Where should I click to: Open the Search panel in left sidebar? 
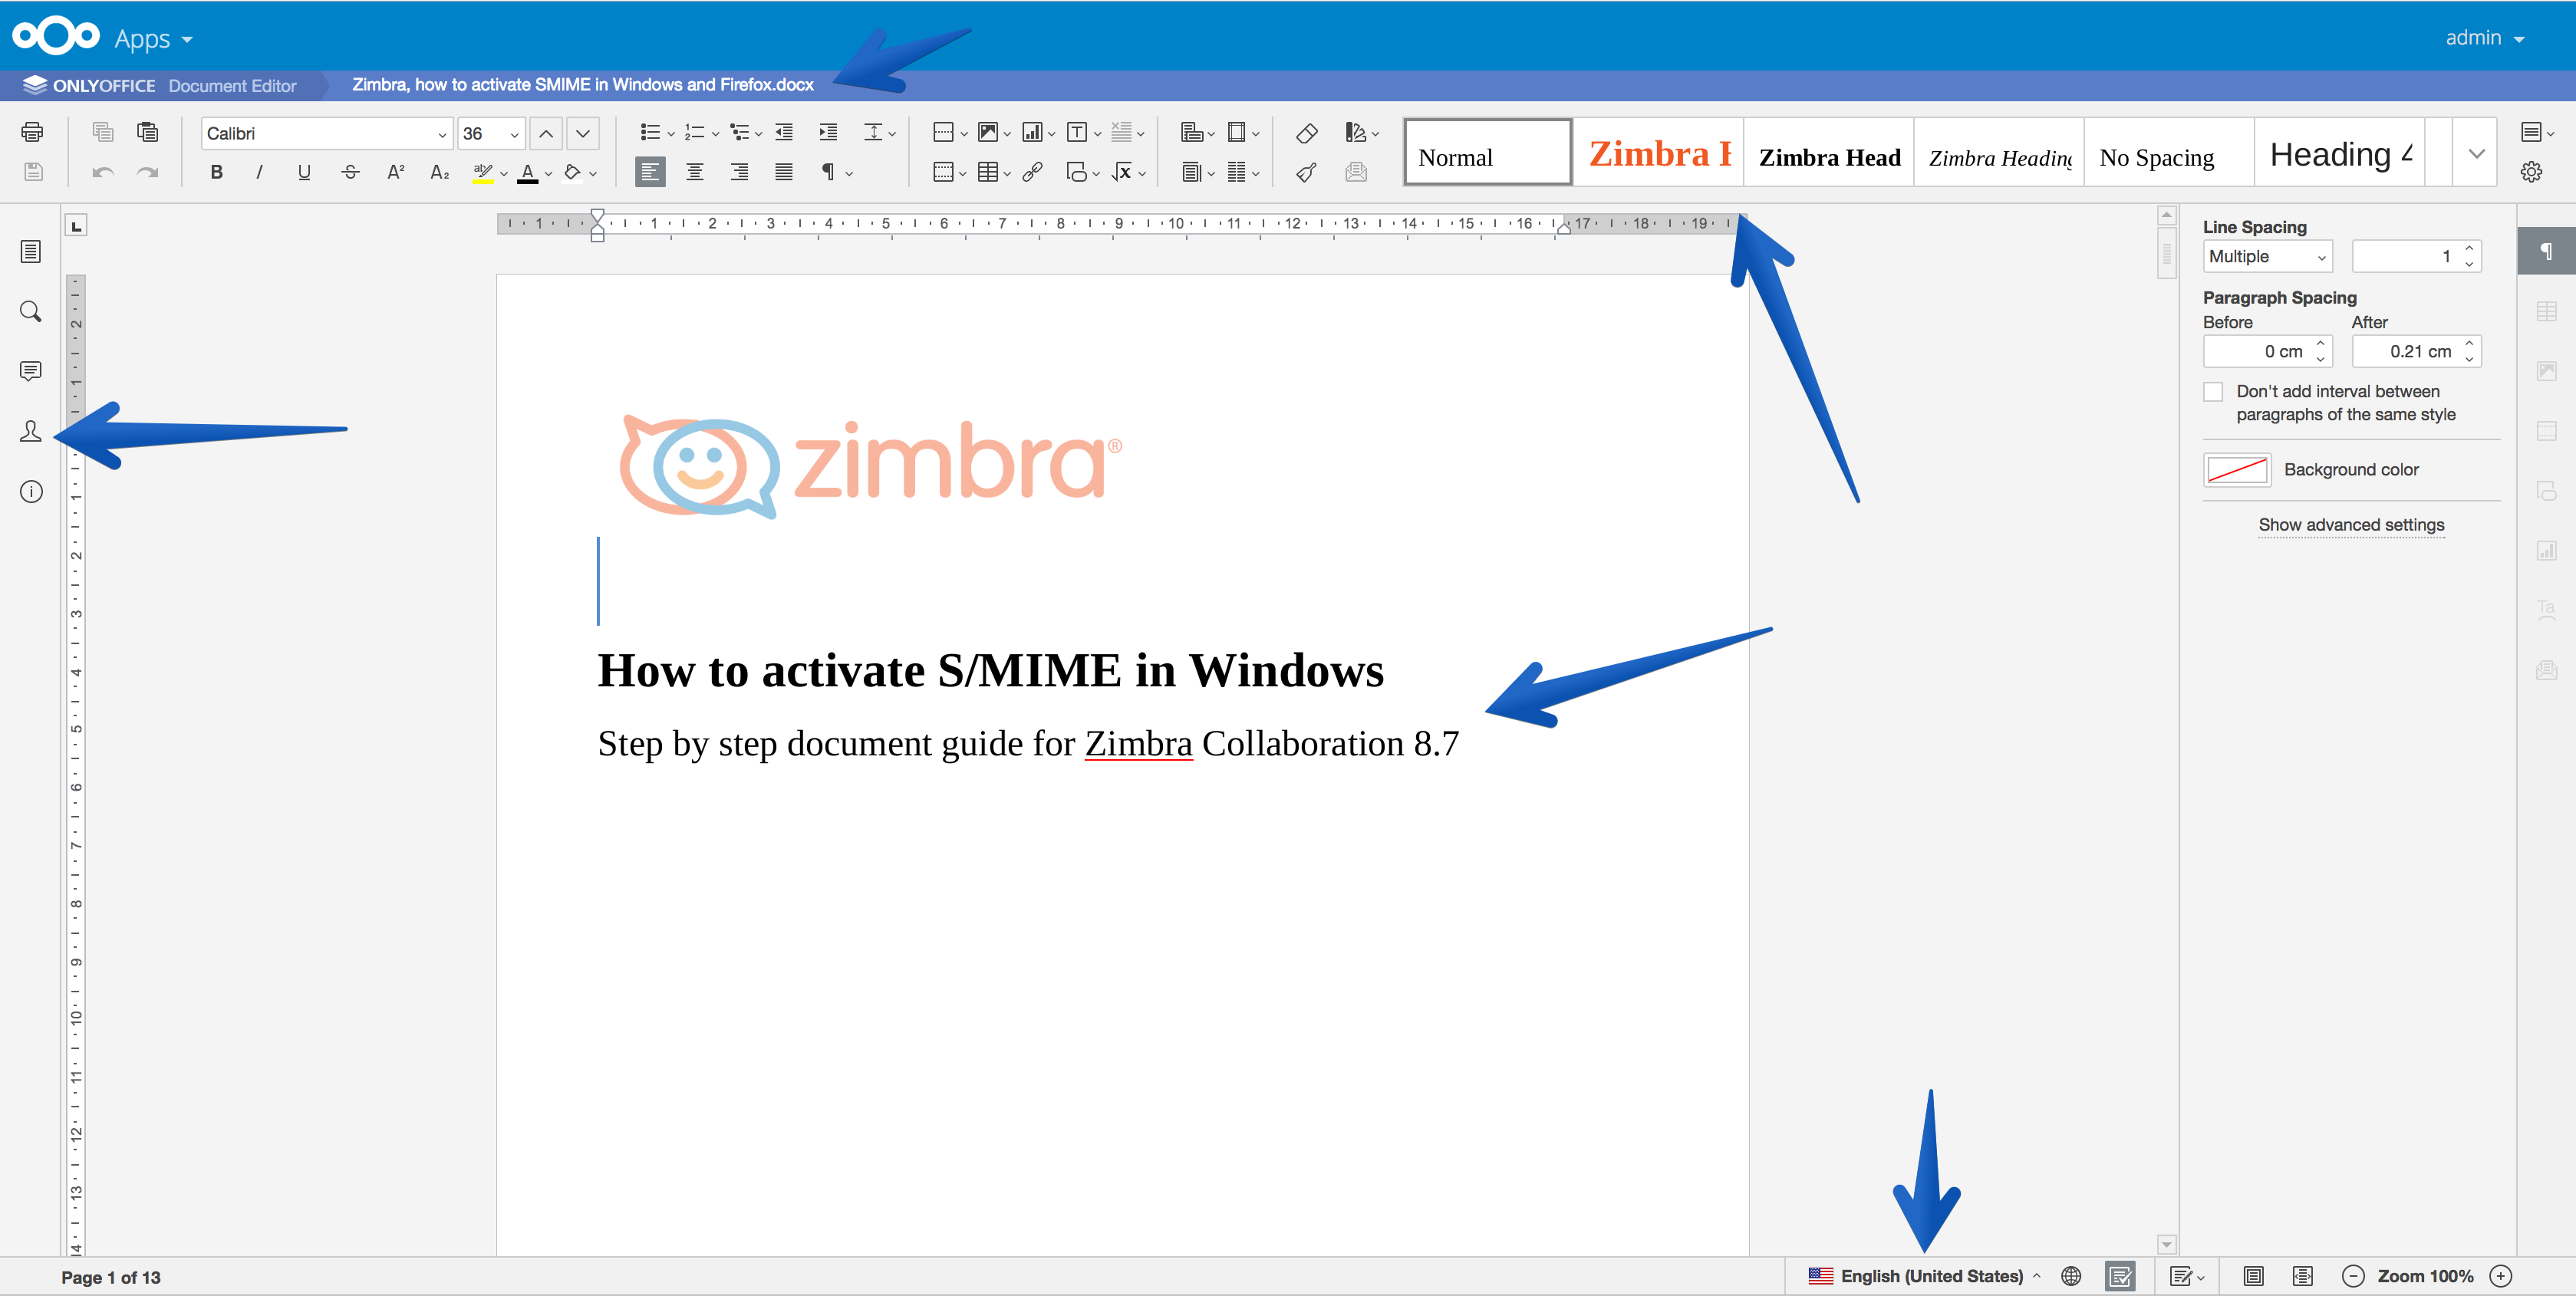pyautogui.click(x=31, y=312)
